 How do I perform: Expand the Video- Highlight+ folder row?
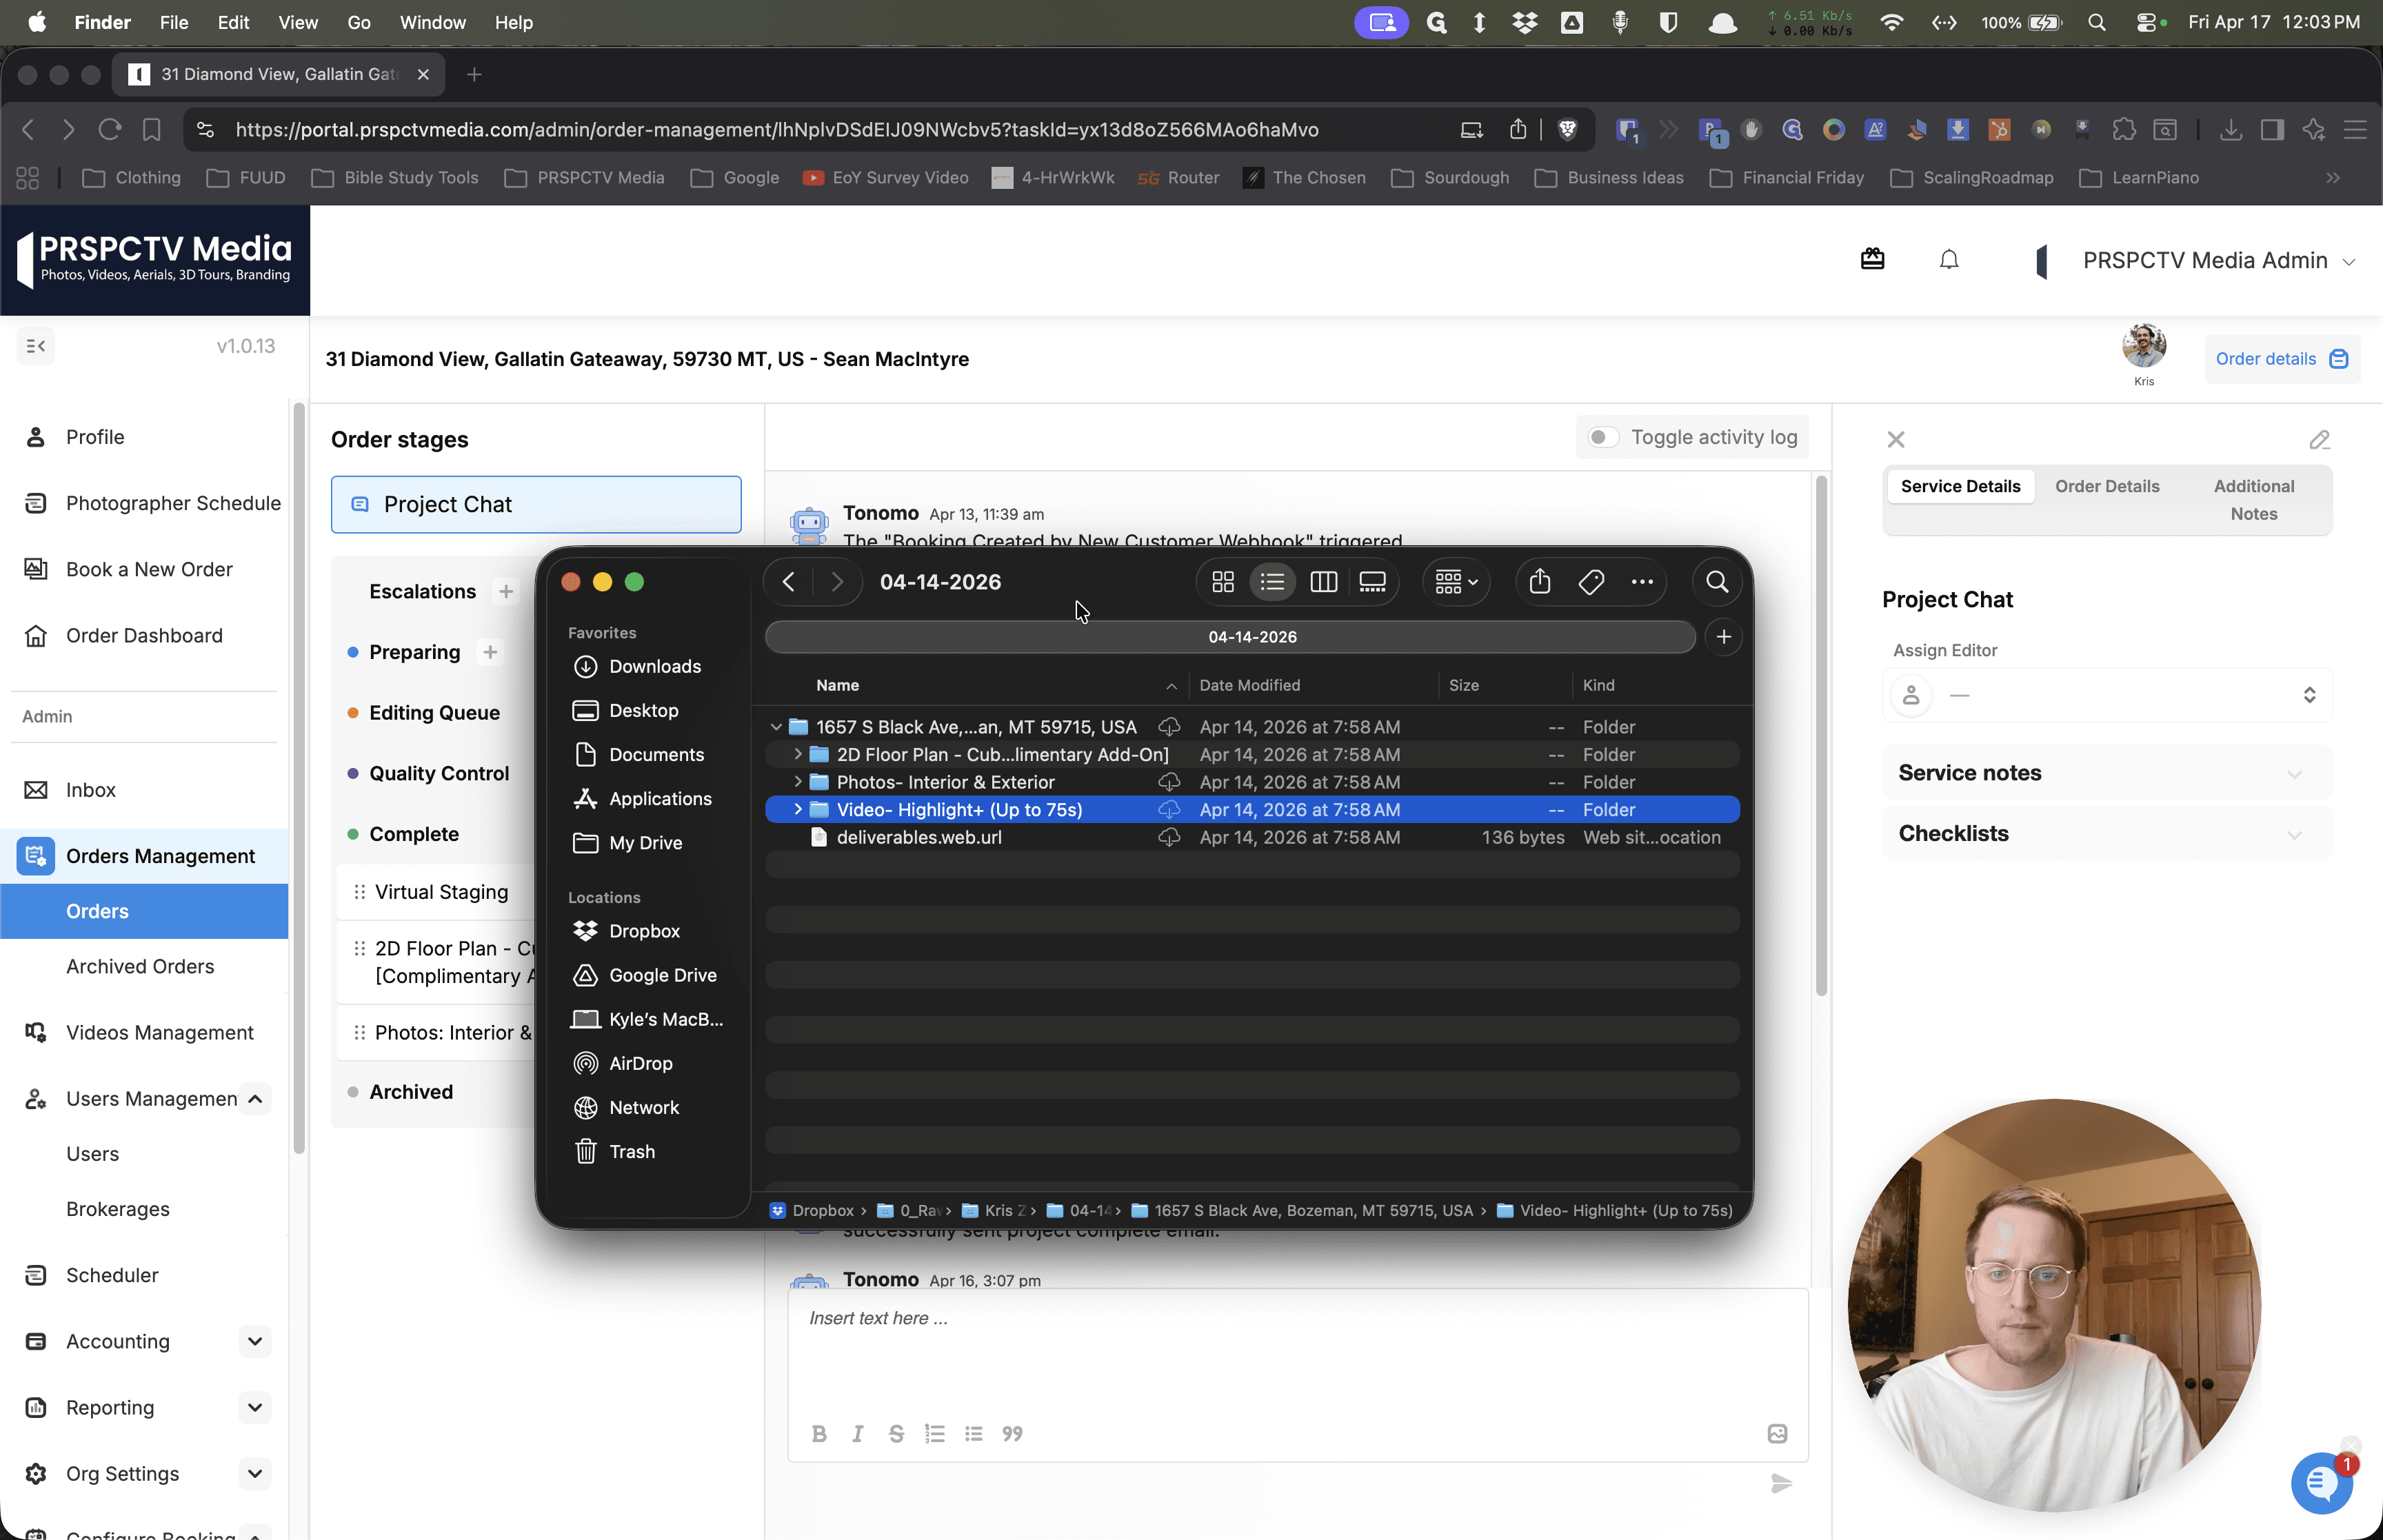point(798,809)
